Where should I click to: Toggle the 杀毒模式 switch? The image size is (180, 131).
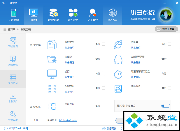(x=166, y=106)
